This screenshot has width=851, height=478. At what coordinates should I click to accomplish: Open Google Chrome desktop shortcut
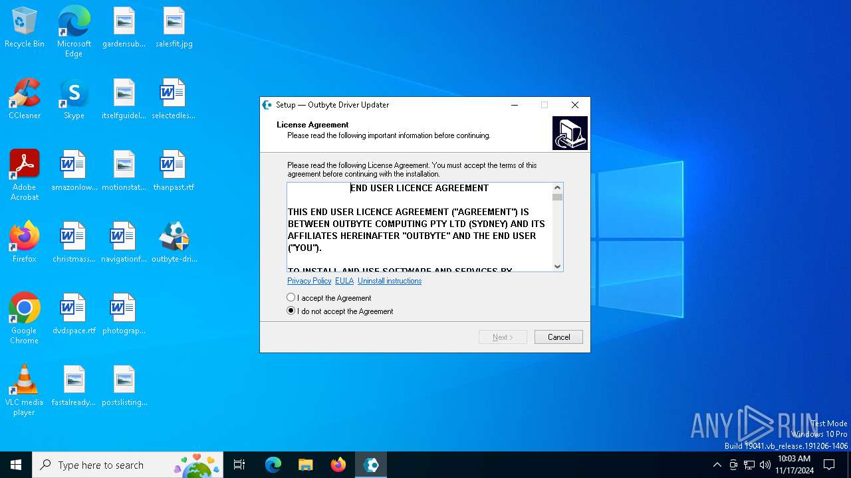pyautogui.click(x=25, y=319)
